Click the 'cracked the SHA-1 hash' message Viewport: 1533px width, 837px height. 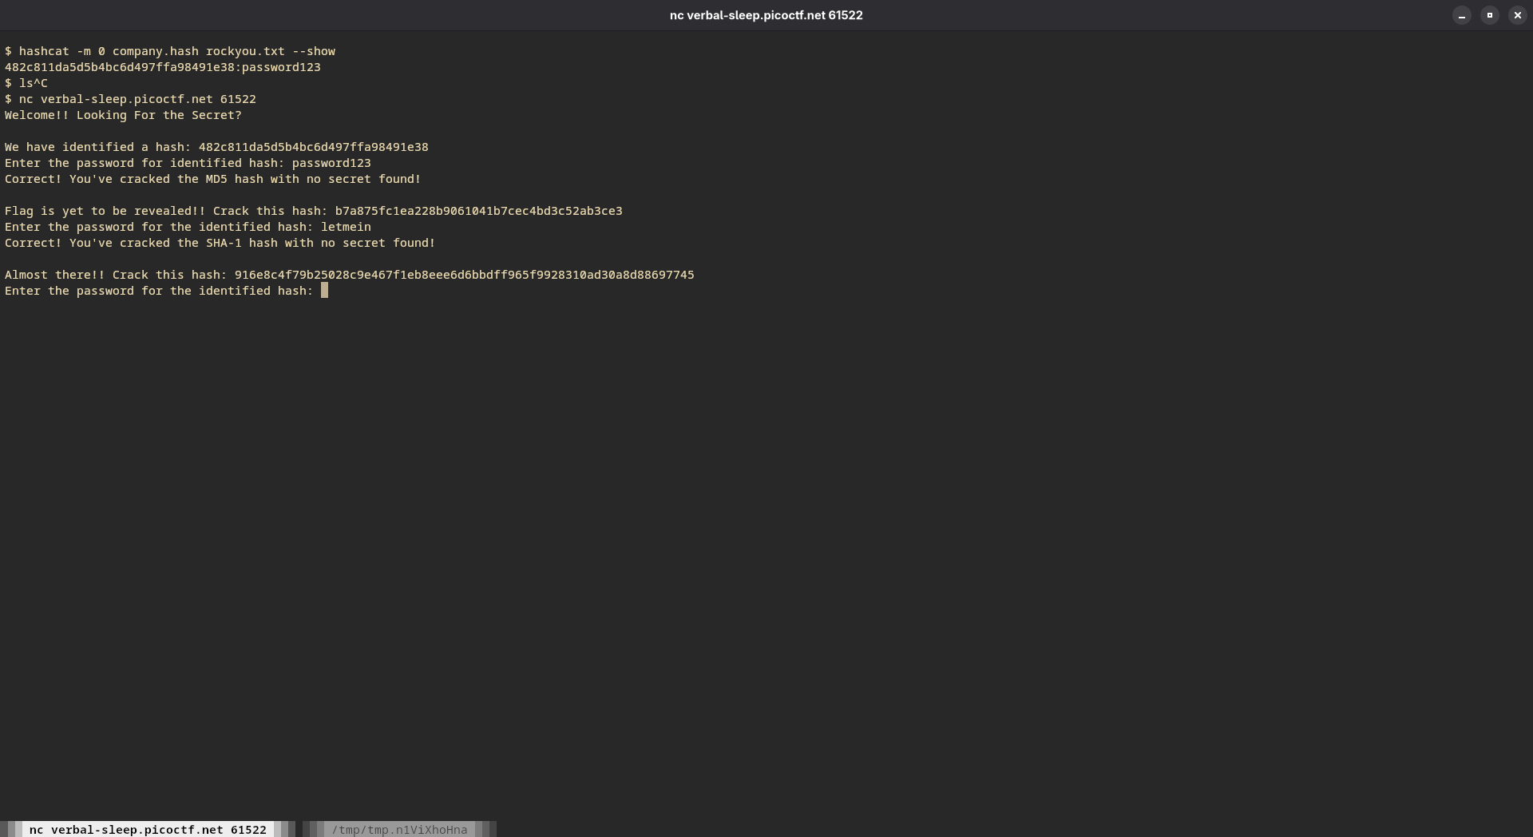click(x=220, y=243)
